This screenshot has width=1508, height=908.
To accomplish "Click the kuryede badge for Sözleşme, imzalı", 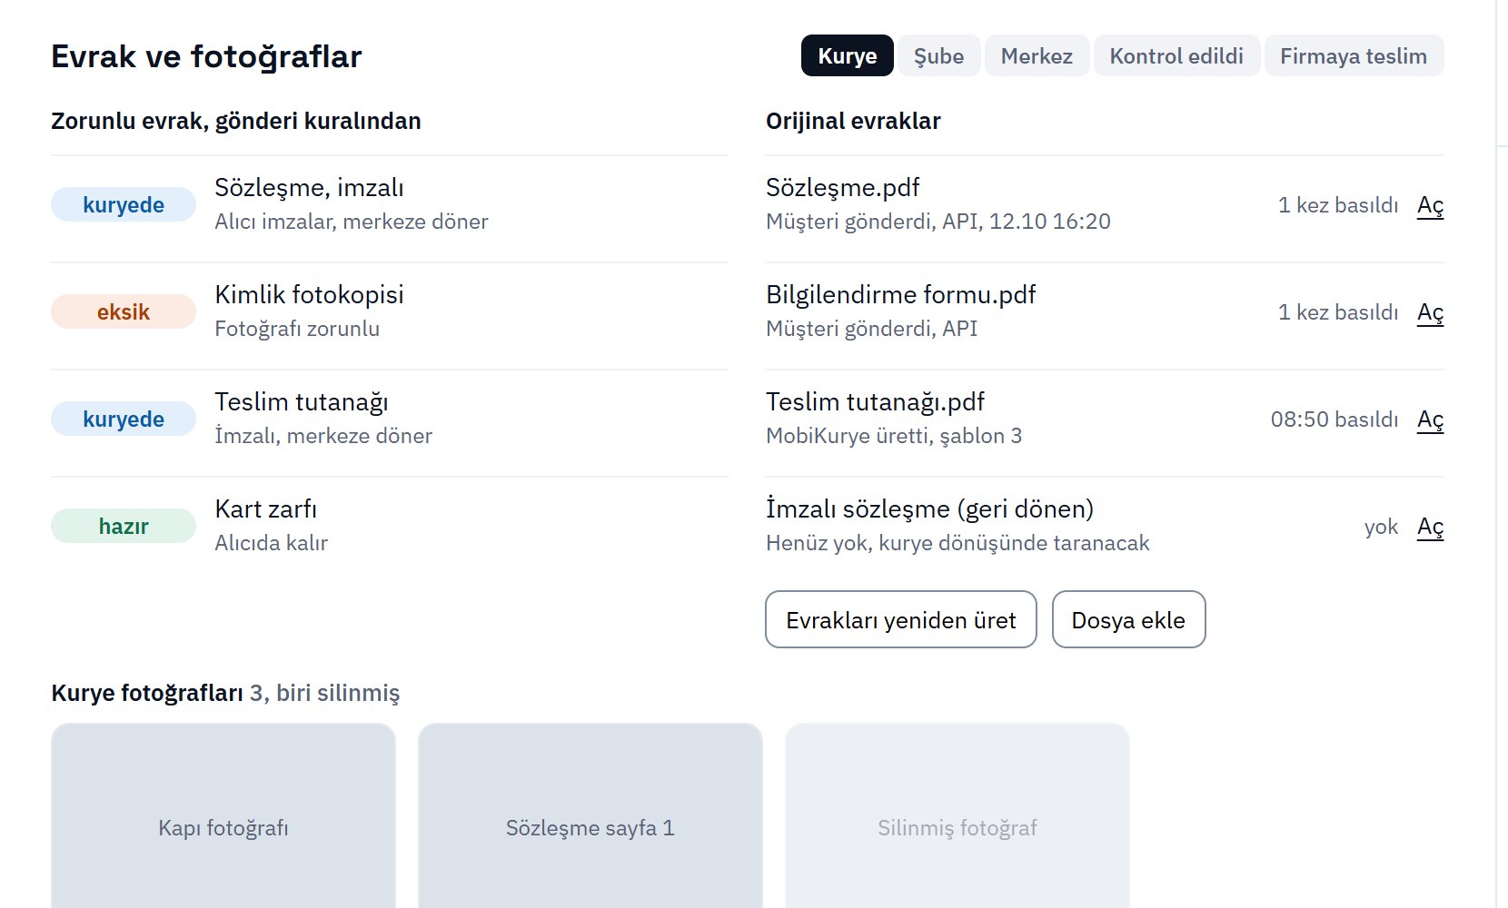I will click(x=124, y=205).
